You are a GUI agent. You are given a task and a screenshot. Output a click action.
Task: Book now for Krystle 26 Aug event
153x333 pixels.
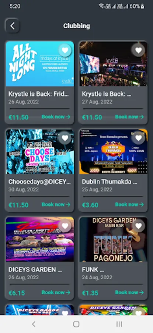click(x=56, y=117)
